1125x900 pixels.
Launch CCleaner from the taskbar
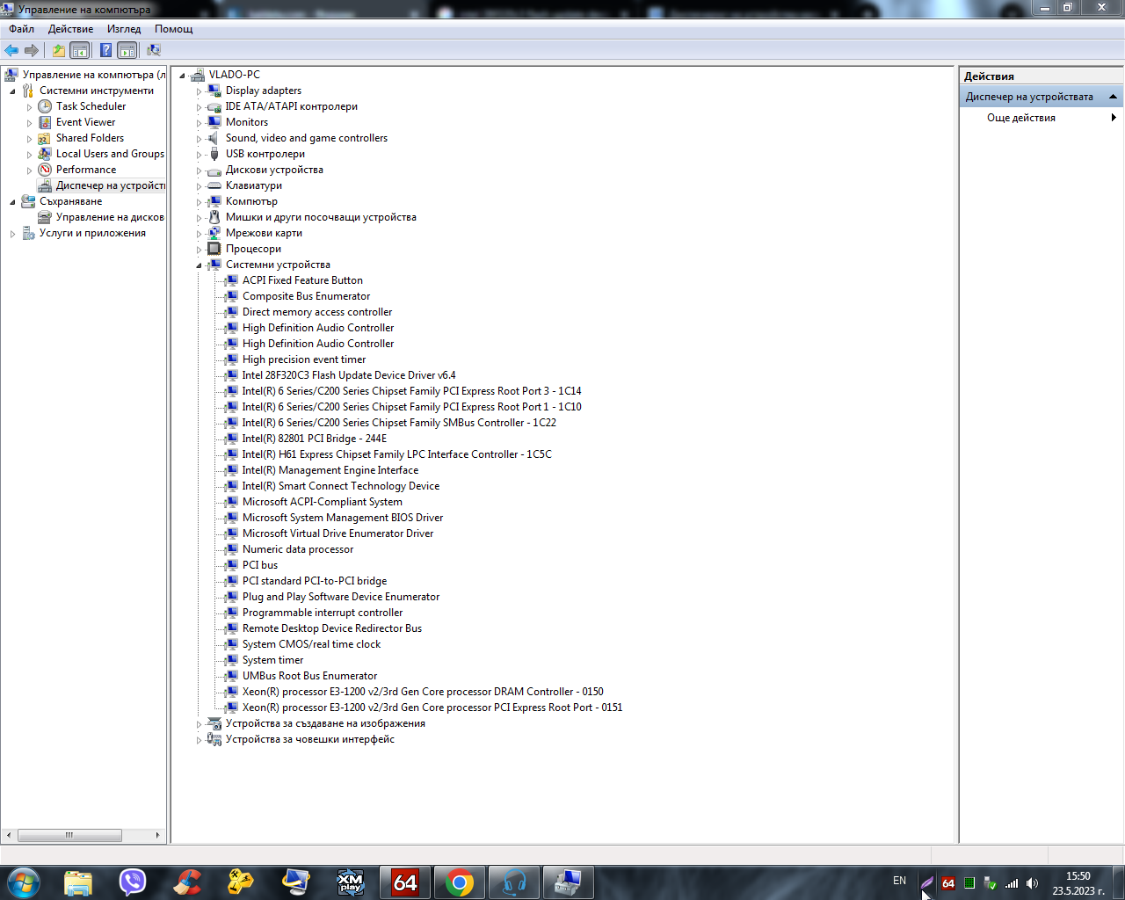(186, 882)
